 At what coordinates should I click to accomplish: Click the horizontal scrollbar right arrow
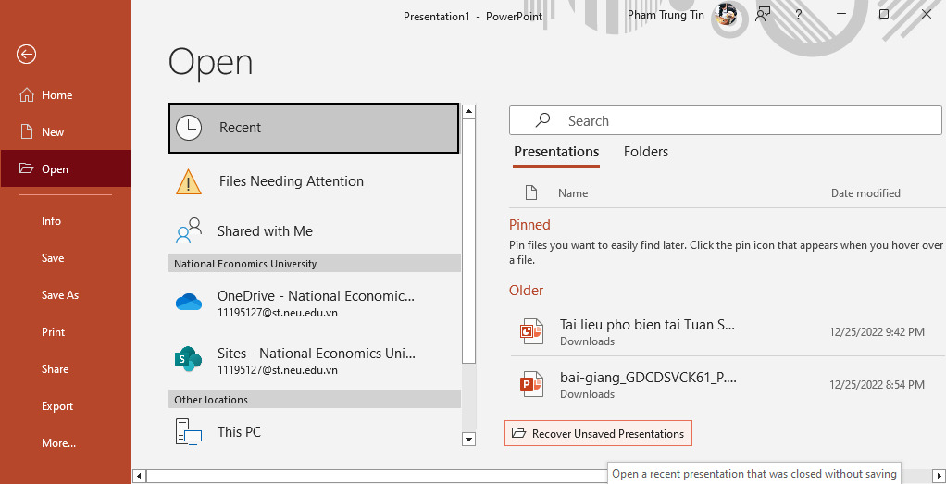click(x=939, y=477)
